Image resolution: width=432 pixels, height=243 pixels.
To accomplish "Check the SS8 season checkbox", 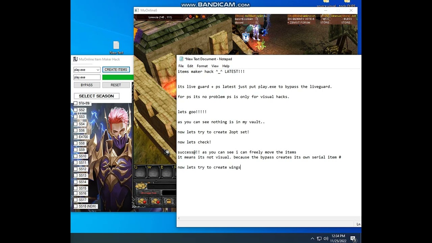I will pyautogui.click(x=76, y=143).
